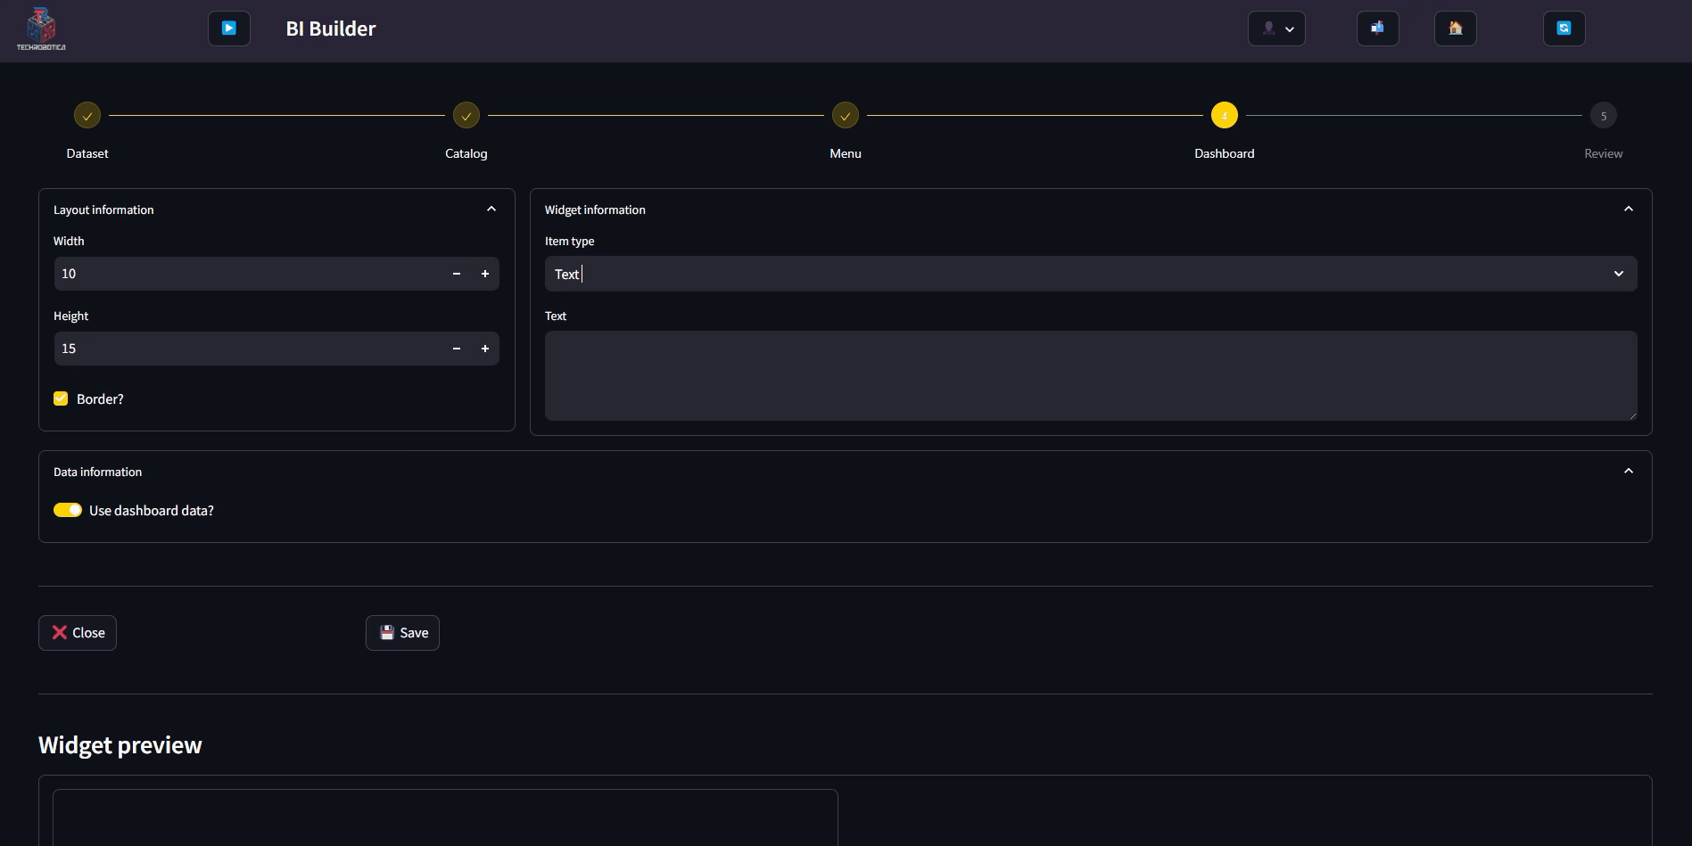Collapse the Layout information panel
Viewport: 1692px width, 846px height.
(491, 209)
